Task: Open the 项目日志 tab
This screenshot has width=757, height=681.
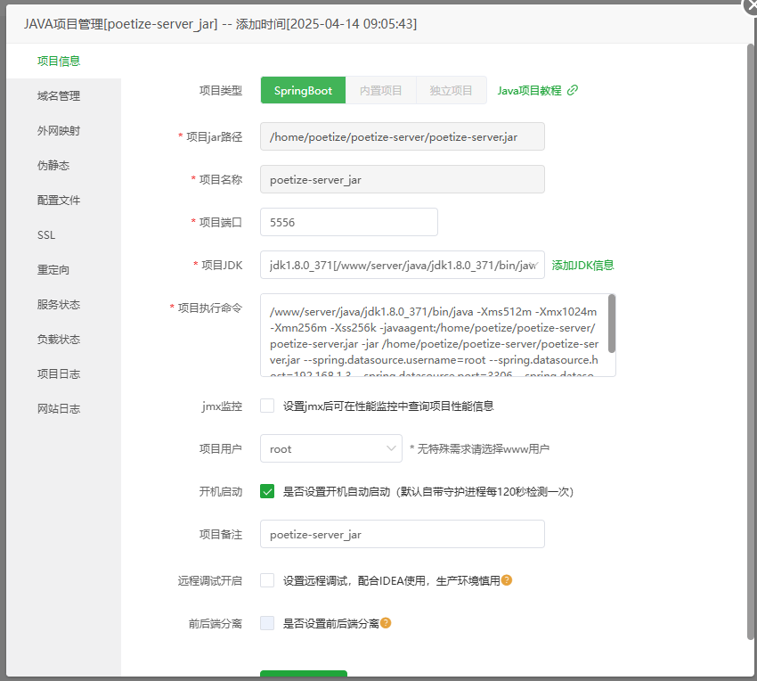Action: tap(59, 374)
